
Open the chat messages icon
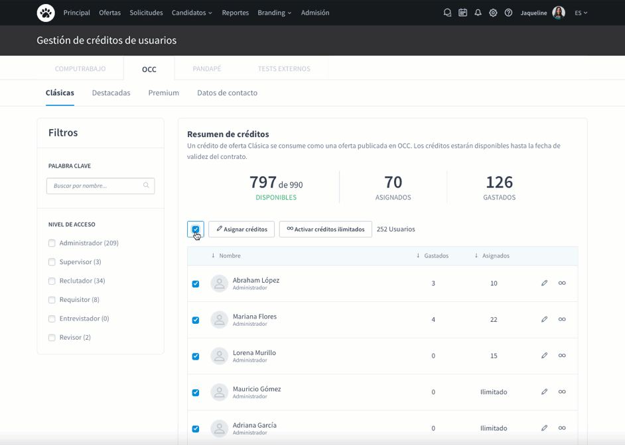[447, 13]
